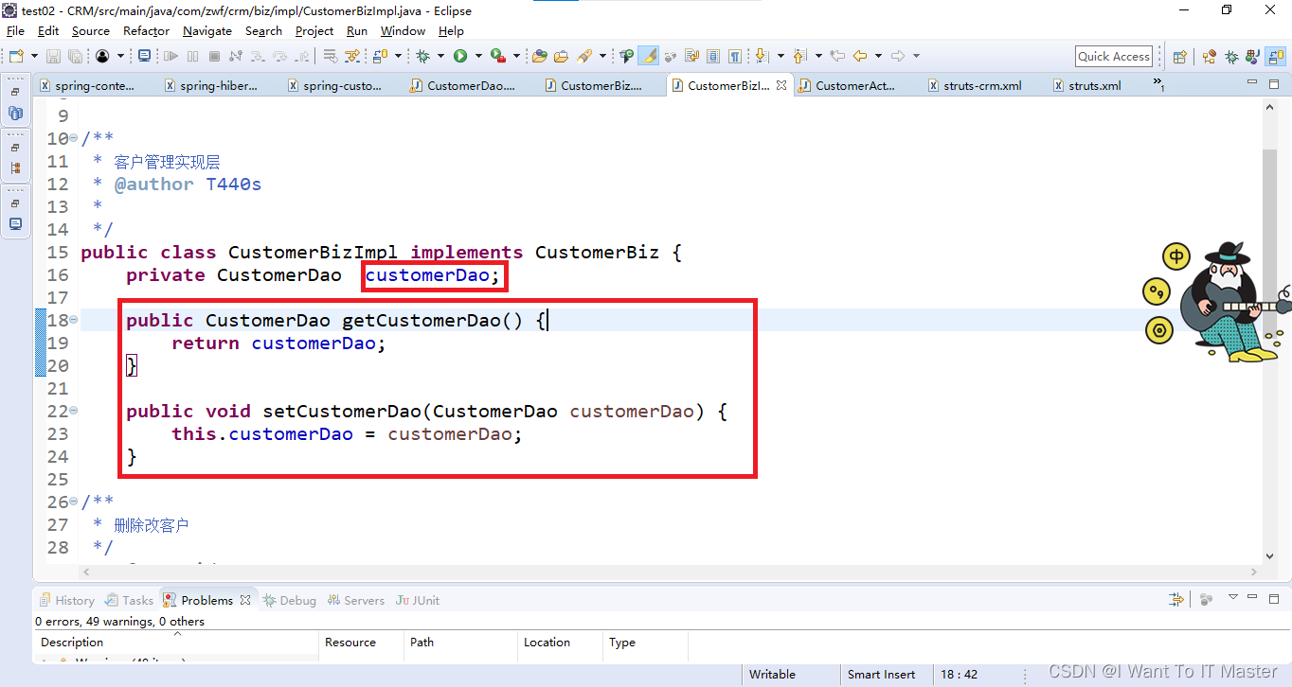Image resolution: width=1292 pixels, height=687 pixels.
Task: Show hidden editor tabs list chevron
Action: click(1158, 84)
